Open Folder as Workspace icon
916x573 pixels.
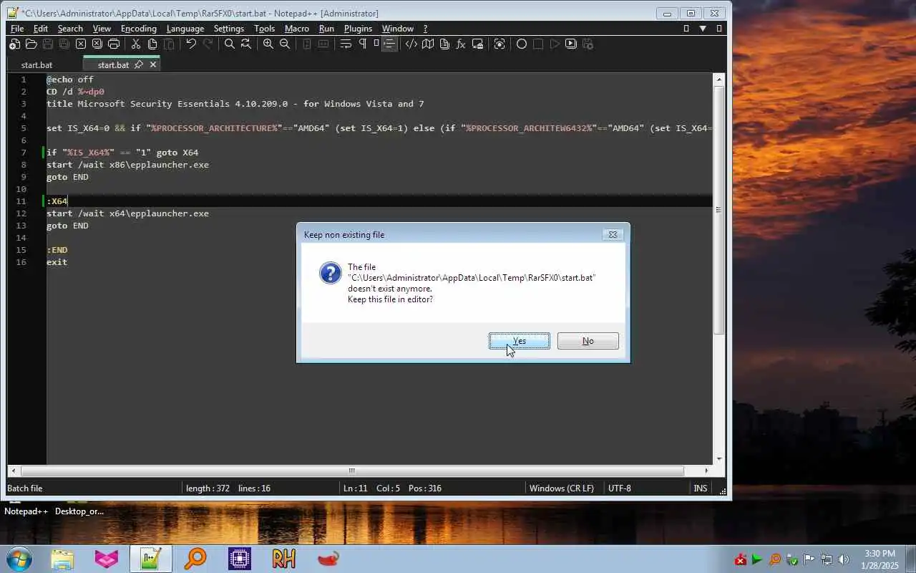click(x=477, y=44)
